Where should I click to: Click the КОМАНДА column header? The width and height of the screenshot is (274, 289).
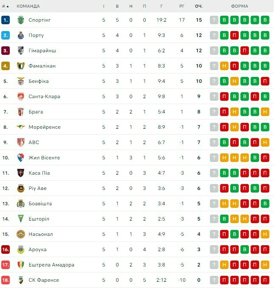tap(28, 6)
